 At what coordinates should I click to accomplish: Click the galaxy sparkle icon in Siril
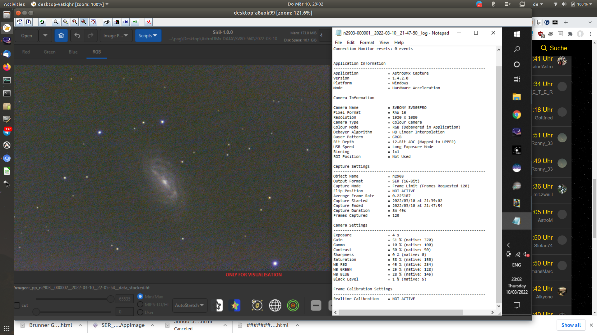[257, 306]
